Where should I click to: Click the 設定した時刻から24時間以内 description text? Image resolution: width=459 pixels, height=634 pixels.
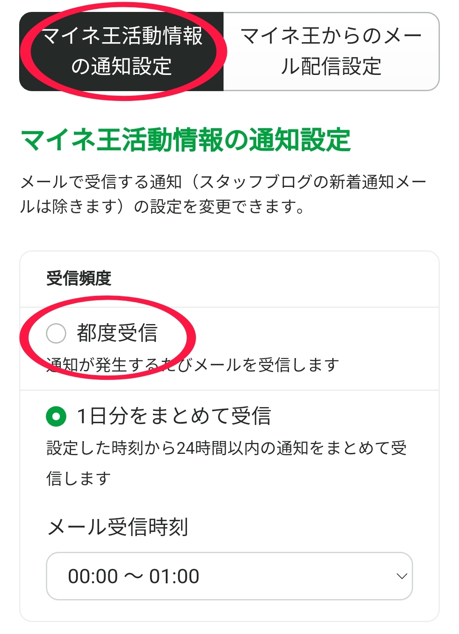coord(226,448)
